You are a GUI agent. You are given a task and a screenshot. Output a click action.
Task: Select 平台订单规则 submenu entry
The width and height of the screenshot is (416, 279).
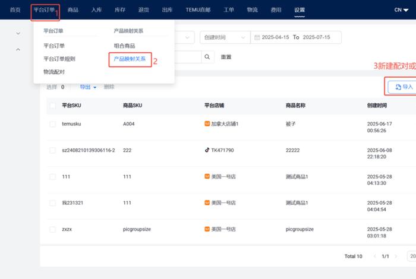click(x=59, y=59)
